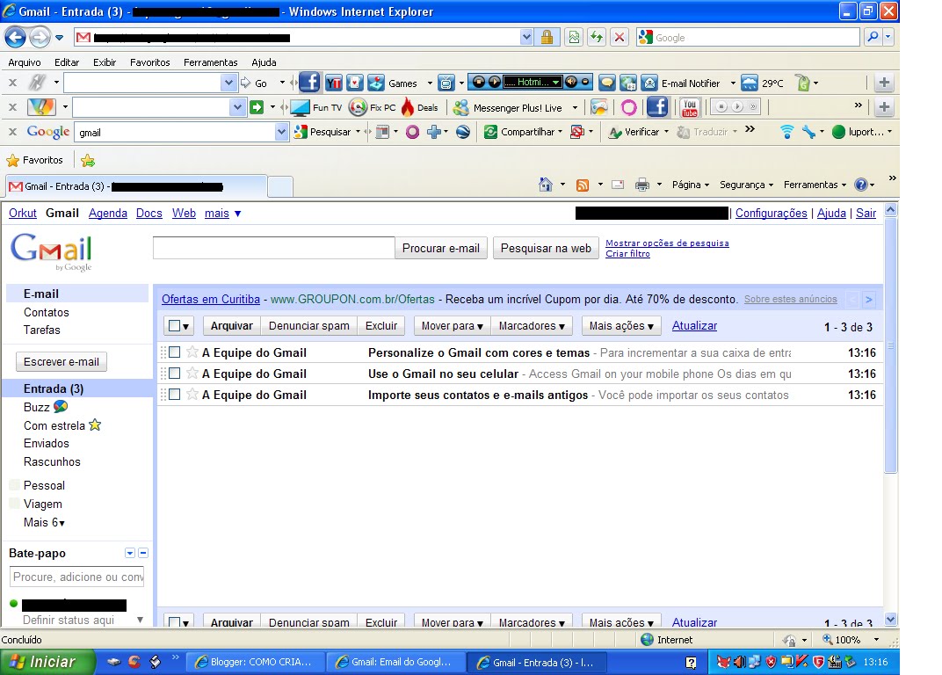Check the 29°C weather icon
This screenshot has width=942, height=675.
click(x=757, y=82)
